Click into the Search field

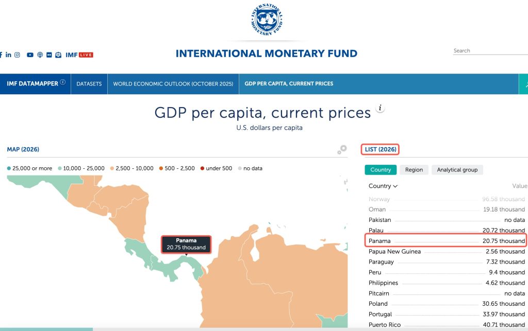tap(489, 50)
